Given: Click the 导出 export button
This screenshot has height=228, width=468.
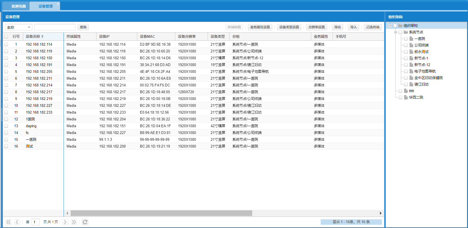Looking at the screenshot, I should 338,27.
